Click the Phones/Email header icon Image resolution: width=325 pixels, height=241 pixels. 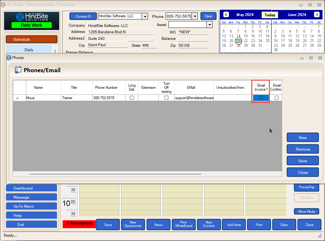coord(18,70)
